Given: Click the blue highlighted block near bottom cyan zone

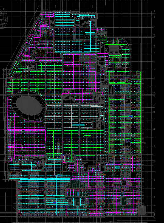Looking at the screenshot, I should [x=55, y=202].
